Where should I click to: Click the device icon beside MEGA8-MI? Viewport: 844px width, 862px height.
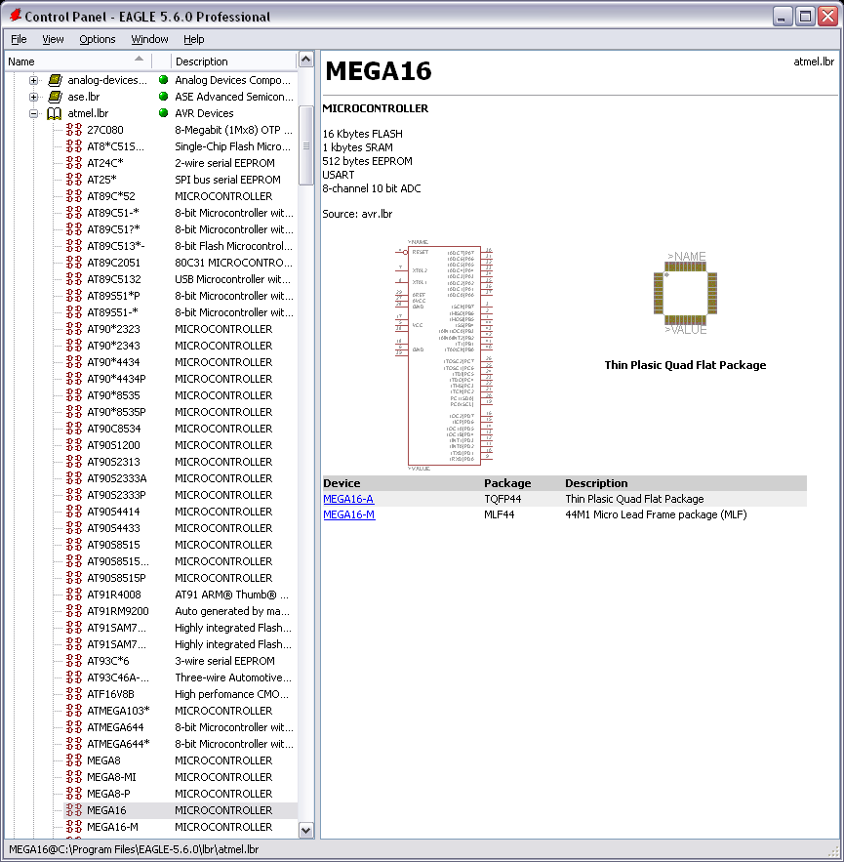pos(73,777)
